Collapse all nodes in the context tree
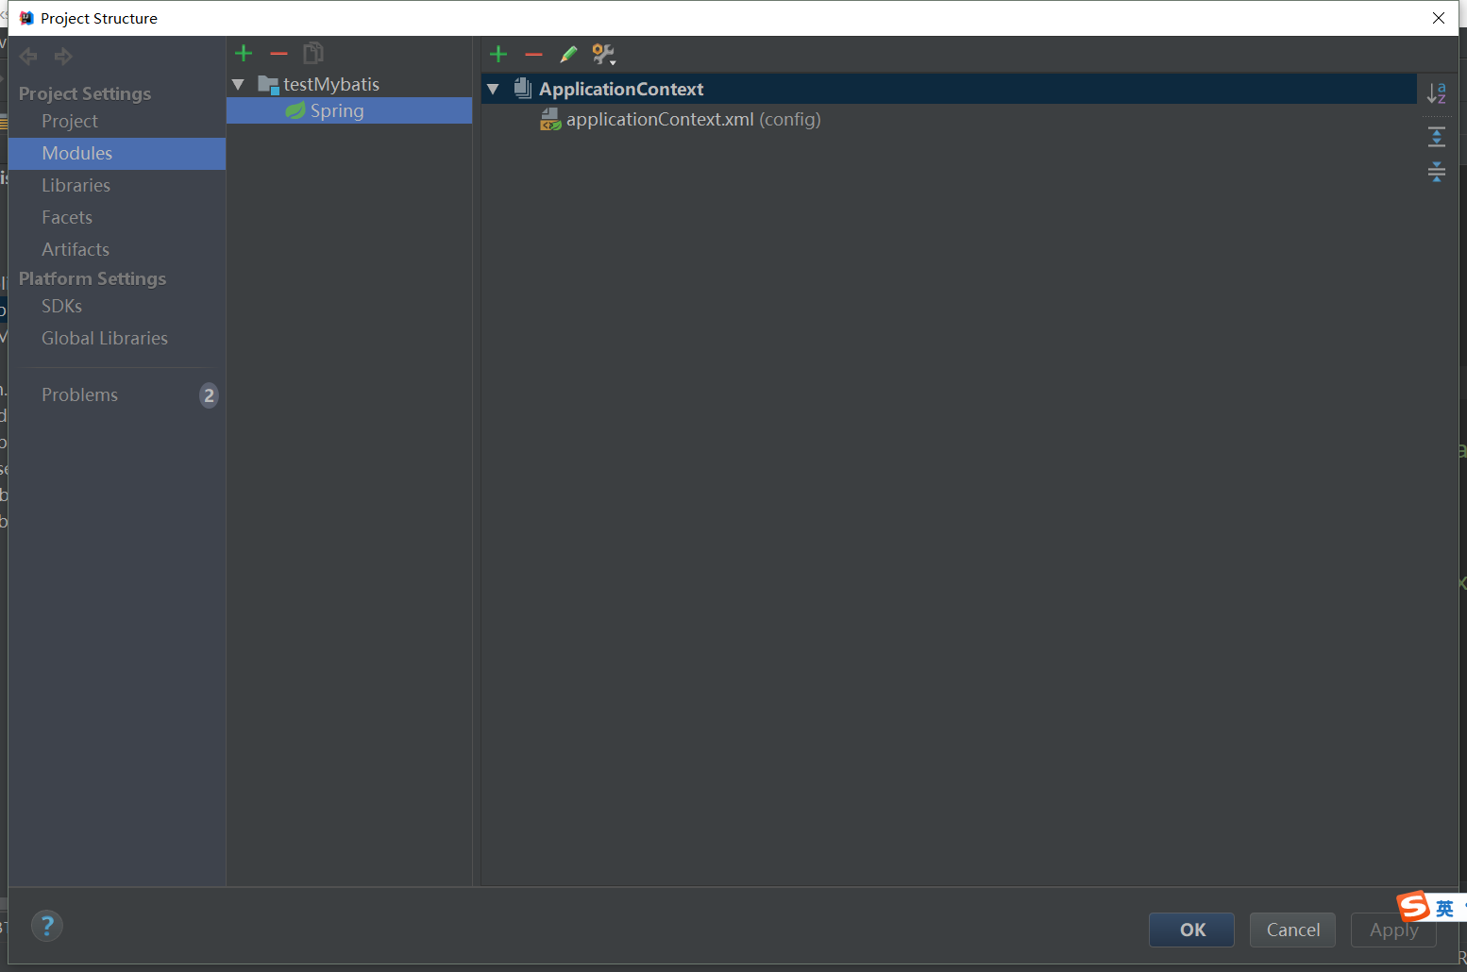Image resolution: width=1467 pixels, height=972 pixels. point(1437,172)
